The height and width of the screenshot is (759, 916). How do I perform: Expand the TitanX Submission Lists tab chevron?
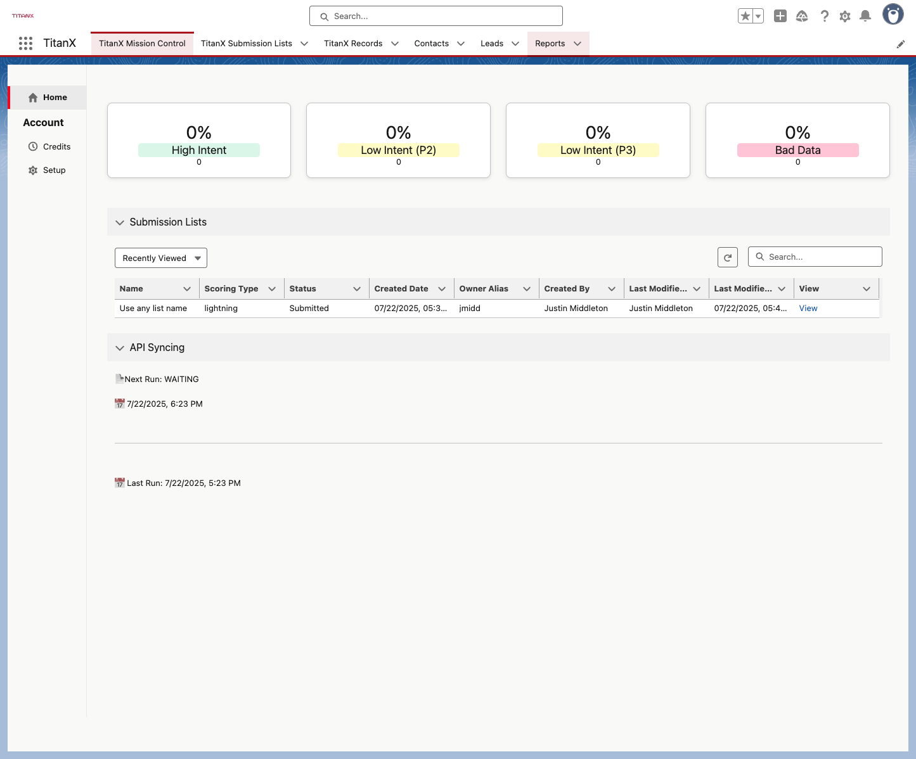(x=304, y=44)
